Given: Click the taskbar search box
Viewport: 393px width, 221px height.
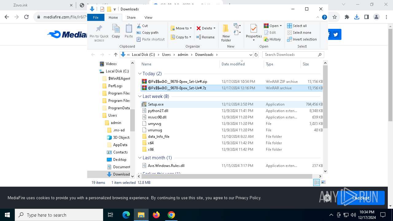Looking at the screenshot, I should pyautogui.click(x=59, y=215).
